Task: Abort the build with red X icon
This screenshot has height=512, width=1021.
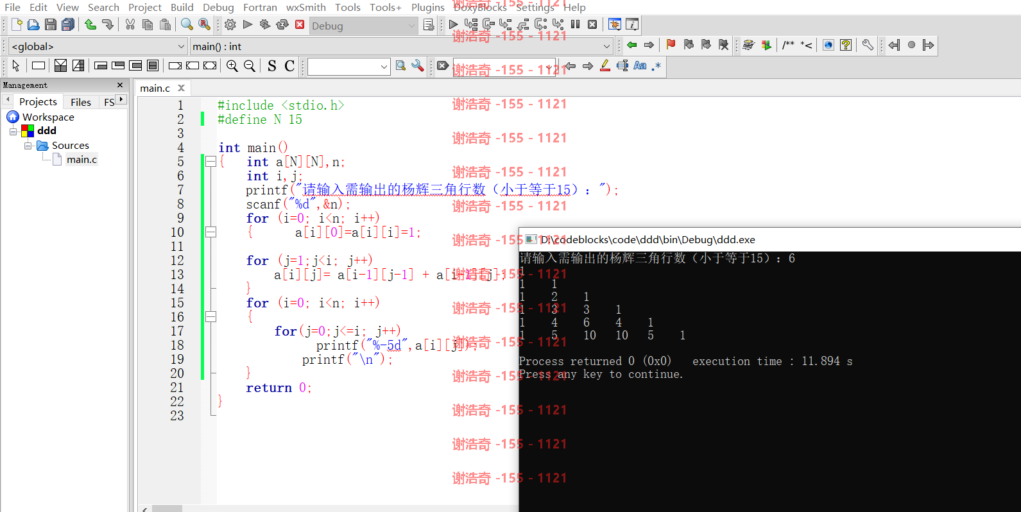Action: 300,24
